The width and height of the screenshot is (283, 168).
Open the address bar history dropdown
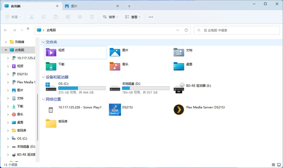pyautogui.click(x=178, y=30)
